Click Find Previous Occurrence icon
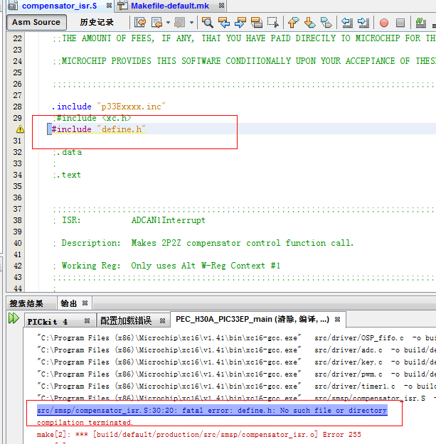 (224, 22)
